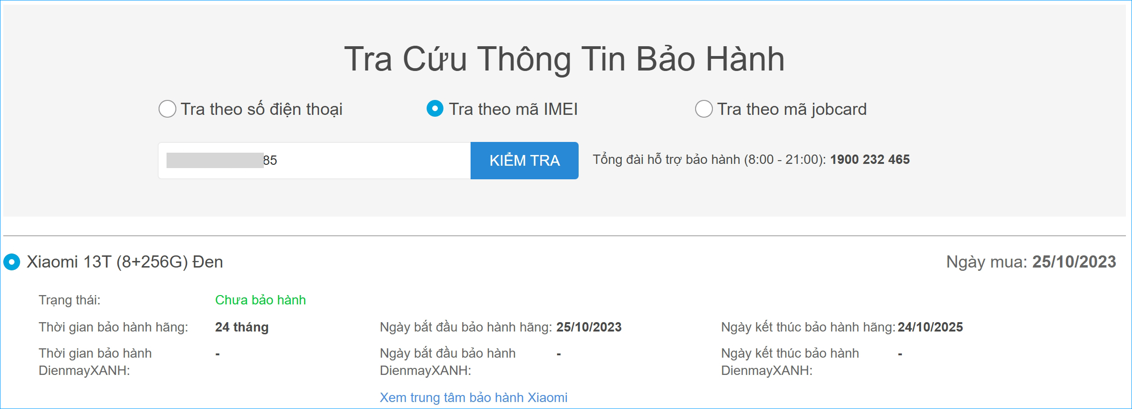Select the Xiaomi 13T (8+256G) Đen radio button
The height and width of the screenshot is (409, 1132).
pos(12,262)
